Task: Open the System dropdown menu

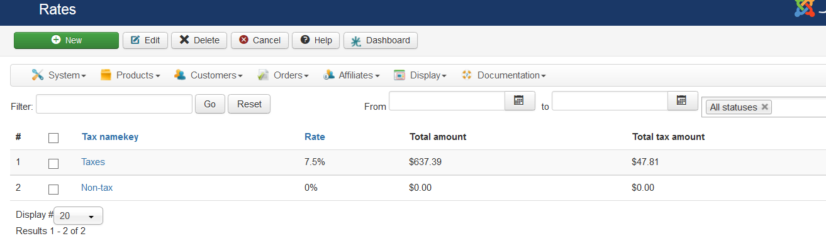Action: pos(59,75)
